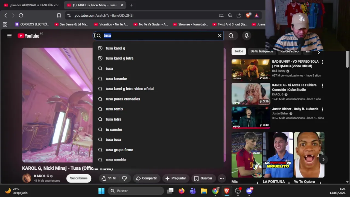Click the address bar URL
Viewport: 350px width, 197px height.
click(x=104, y=16)
